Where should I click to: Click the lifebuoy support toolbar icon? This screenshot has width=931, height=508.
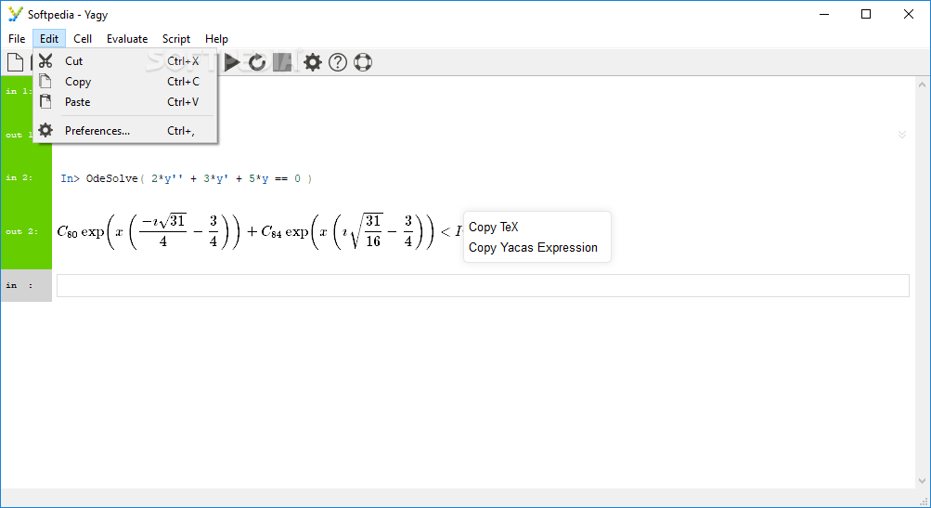pyautogui.click(x=363, y=62)
